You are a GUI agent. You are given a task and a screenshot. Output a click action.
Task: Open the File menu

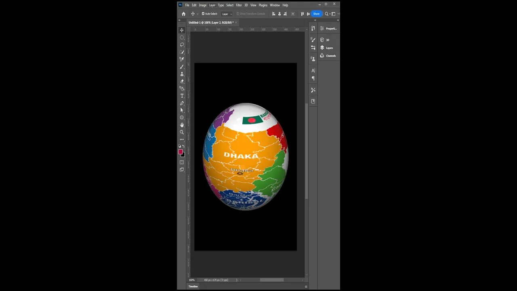click(187, 5)
